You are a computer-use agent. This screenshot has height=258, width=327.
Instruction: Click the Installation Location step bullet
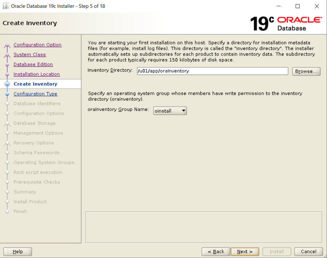click(7, 75)
